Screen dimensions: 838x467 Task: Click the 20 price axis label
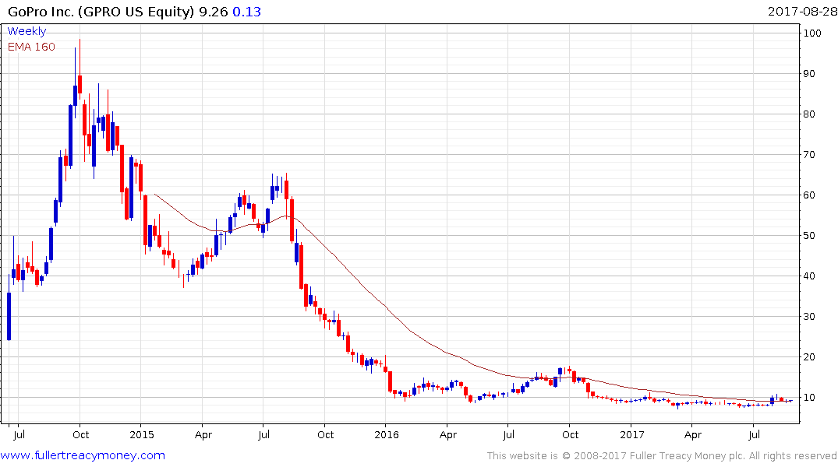pos(809,357)
